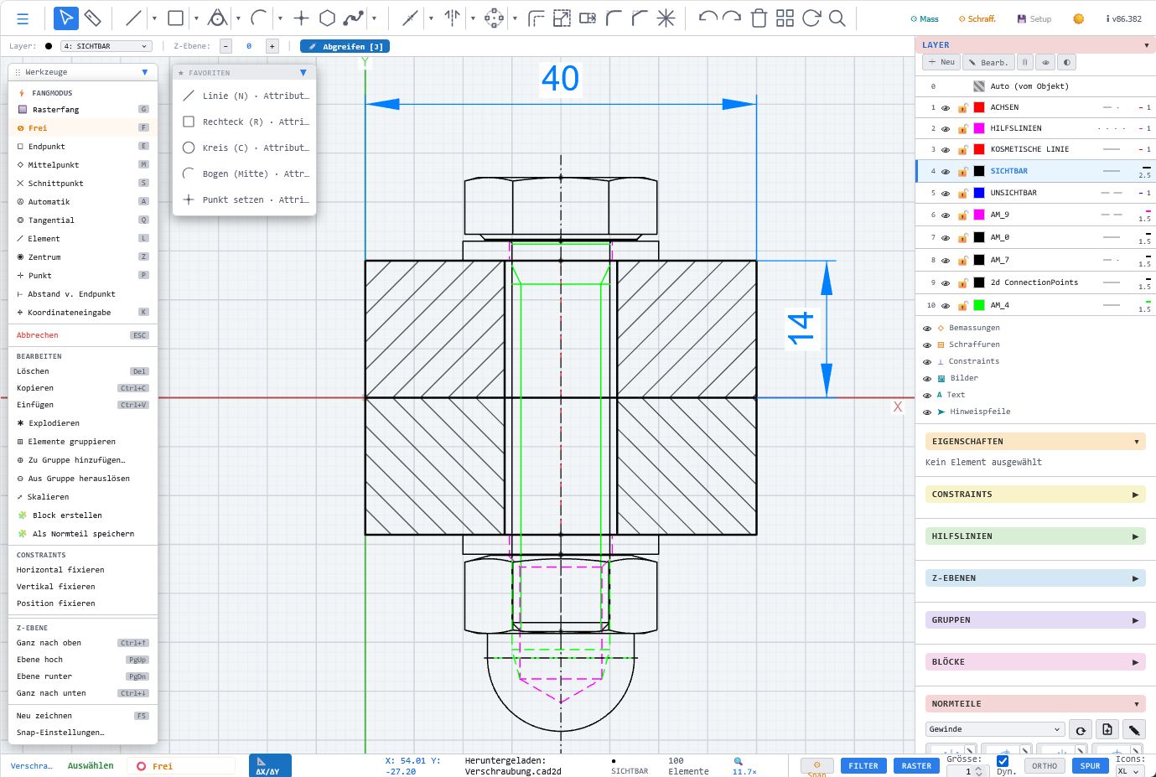
Task: Undo the last action
Action: [708, 18]
